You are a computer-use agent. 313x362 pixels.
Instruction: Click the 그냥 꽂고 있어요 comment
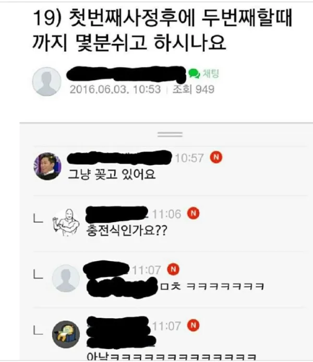click(112, 174)
